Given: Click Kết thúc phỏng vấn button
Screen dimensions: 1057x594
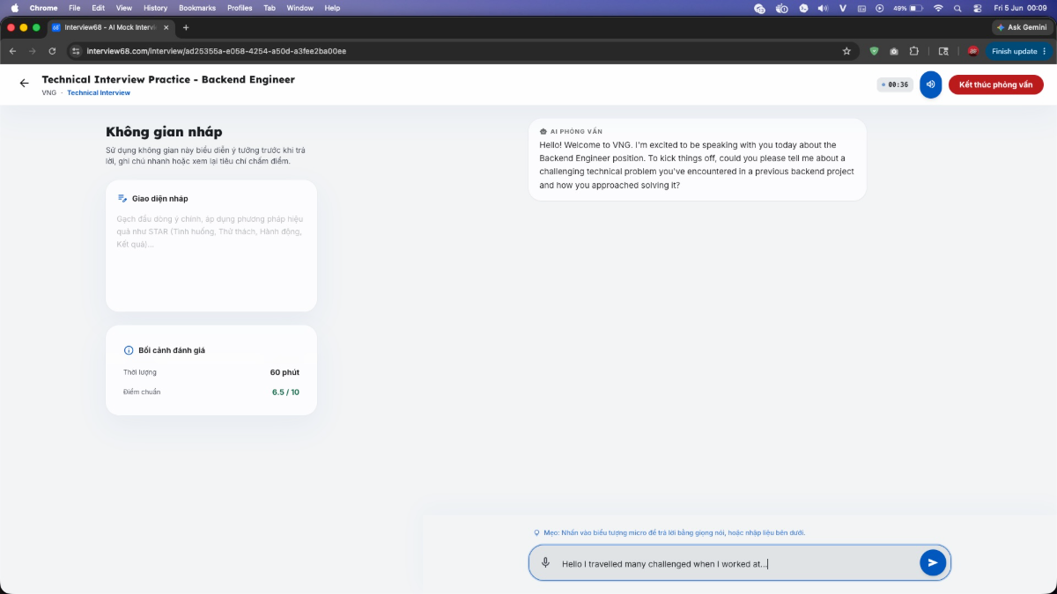Looking at the screenshot, I should point(996,84).
